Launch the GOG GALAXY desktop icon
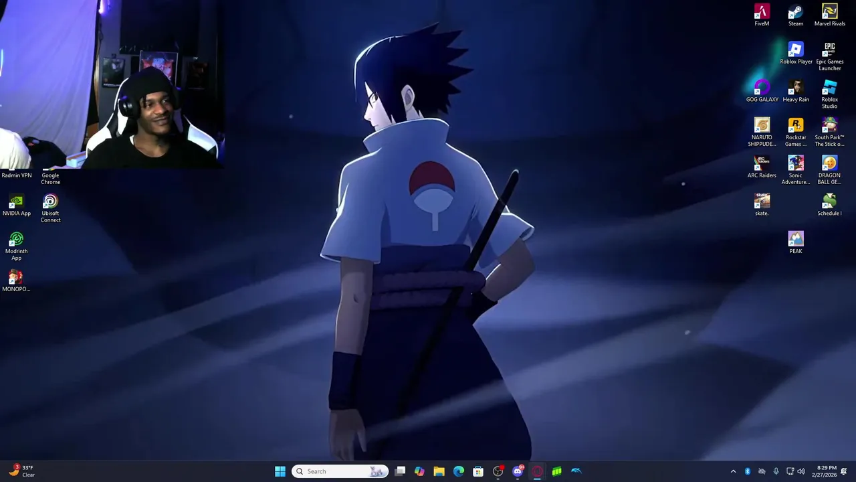 (762, 92)
